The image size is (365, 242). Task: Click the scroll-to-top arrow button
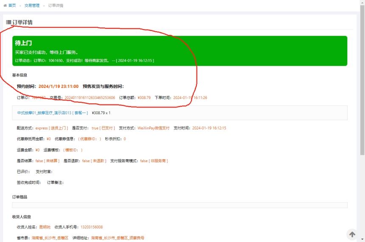(x=352, y=234)
